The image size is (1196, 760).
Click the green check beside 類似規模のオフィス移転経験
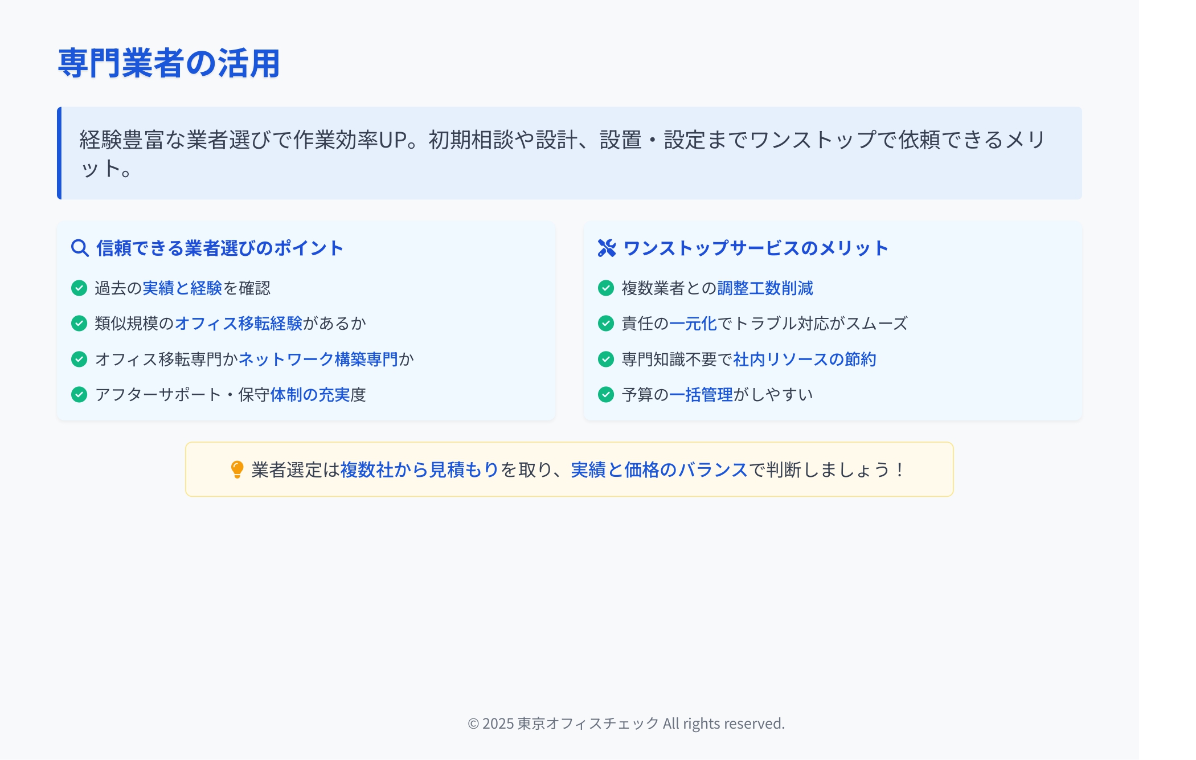pos(79,324)
